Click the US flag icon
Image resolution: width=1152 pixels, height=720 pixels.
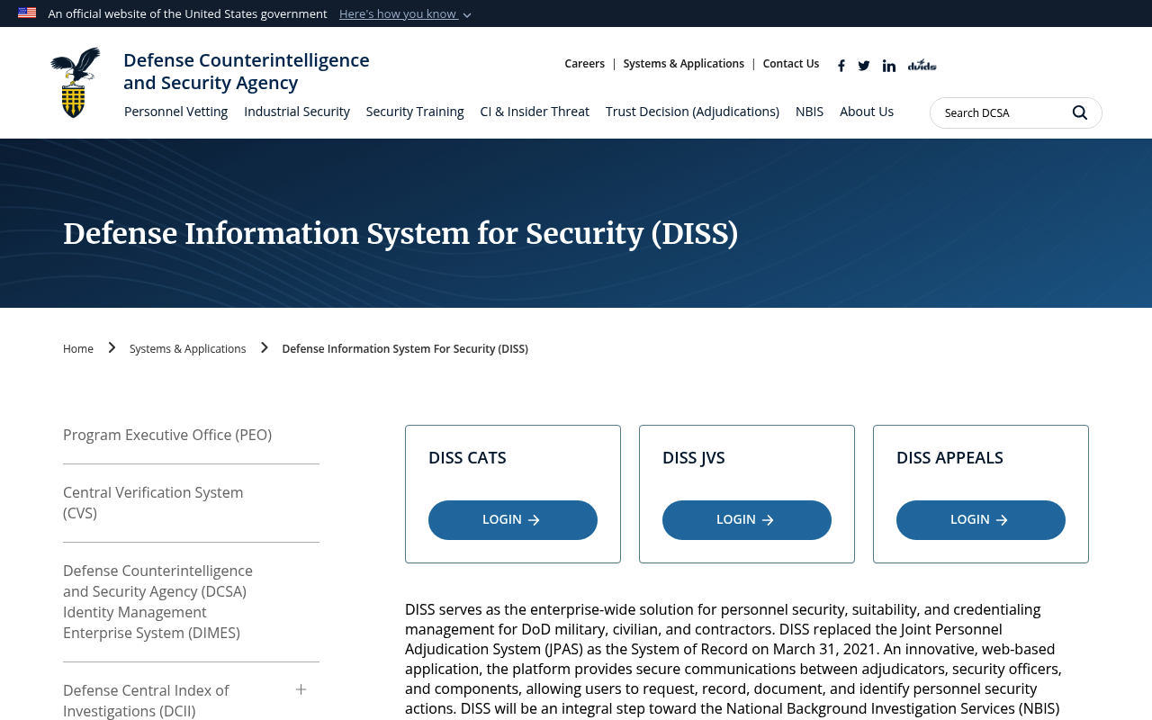tap(27, 13)
